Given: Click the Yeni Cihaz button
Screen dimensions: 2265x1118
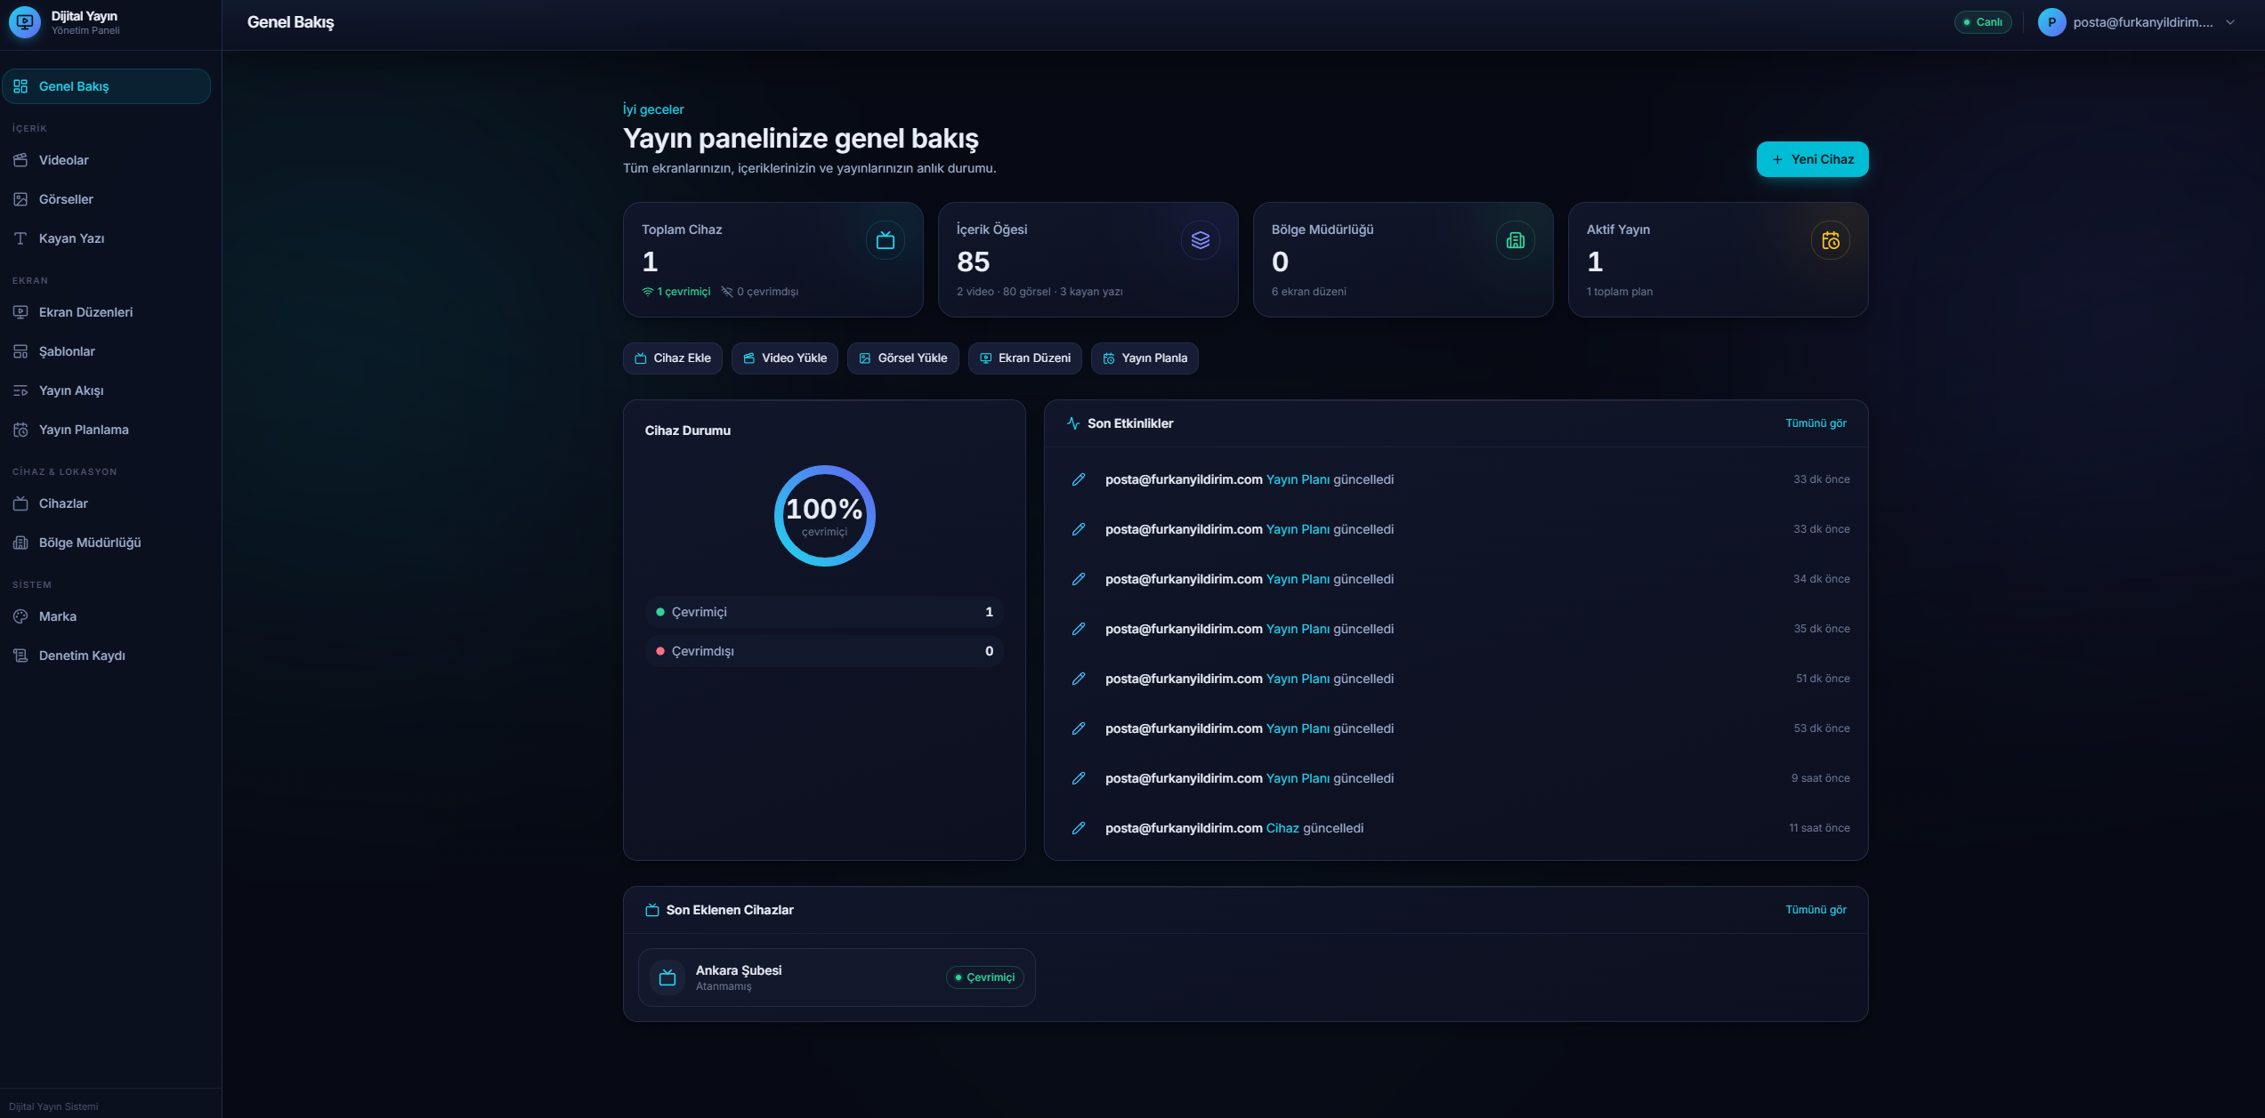Looking at the screenshot, I should (x=1812, y=159).
